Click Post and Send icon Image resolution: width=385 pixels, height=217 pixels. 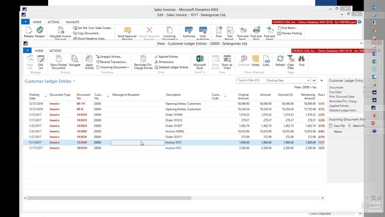point(243,33)
